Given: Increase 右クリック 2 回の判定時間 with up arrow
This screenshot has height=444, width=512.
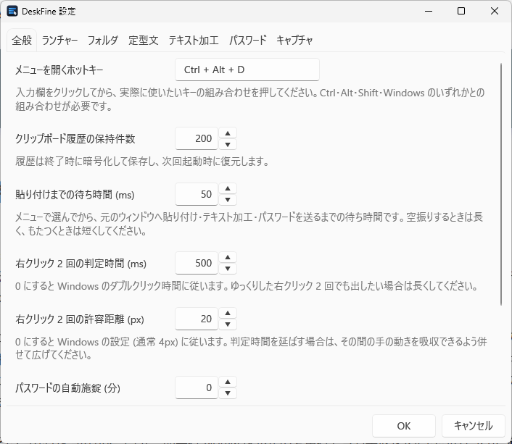Looking at the screenshot, I should coord(228,257).
